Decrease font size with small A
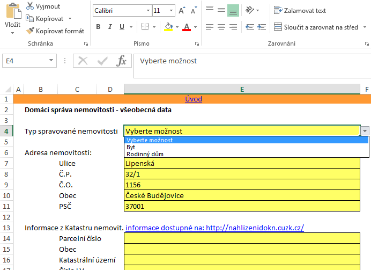Screen dimensions: 371x270 [x=194, y=11]
